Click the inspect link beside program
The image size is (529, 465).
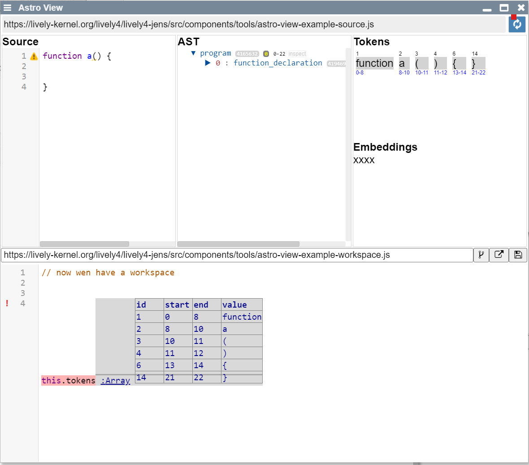297,54
